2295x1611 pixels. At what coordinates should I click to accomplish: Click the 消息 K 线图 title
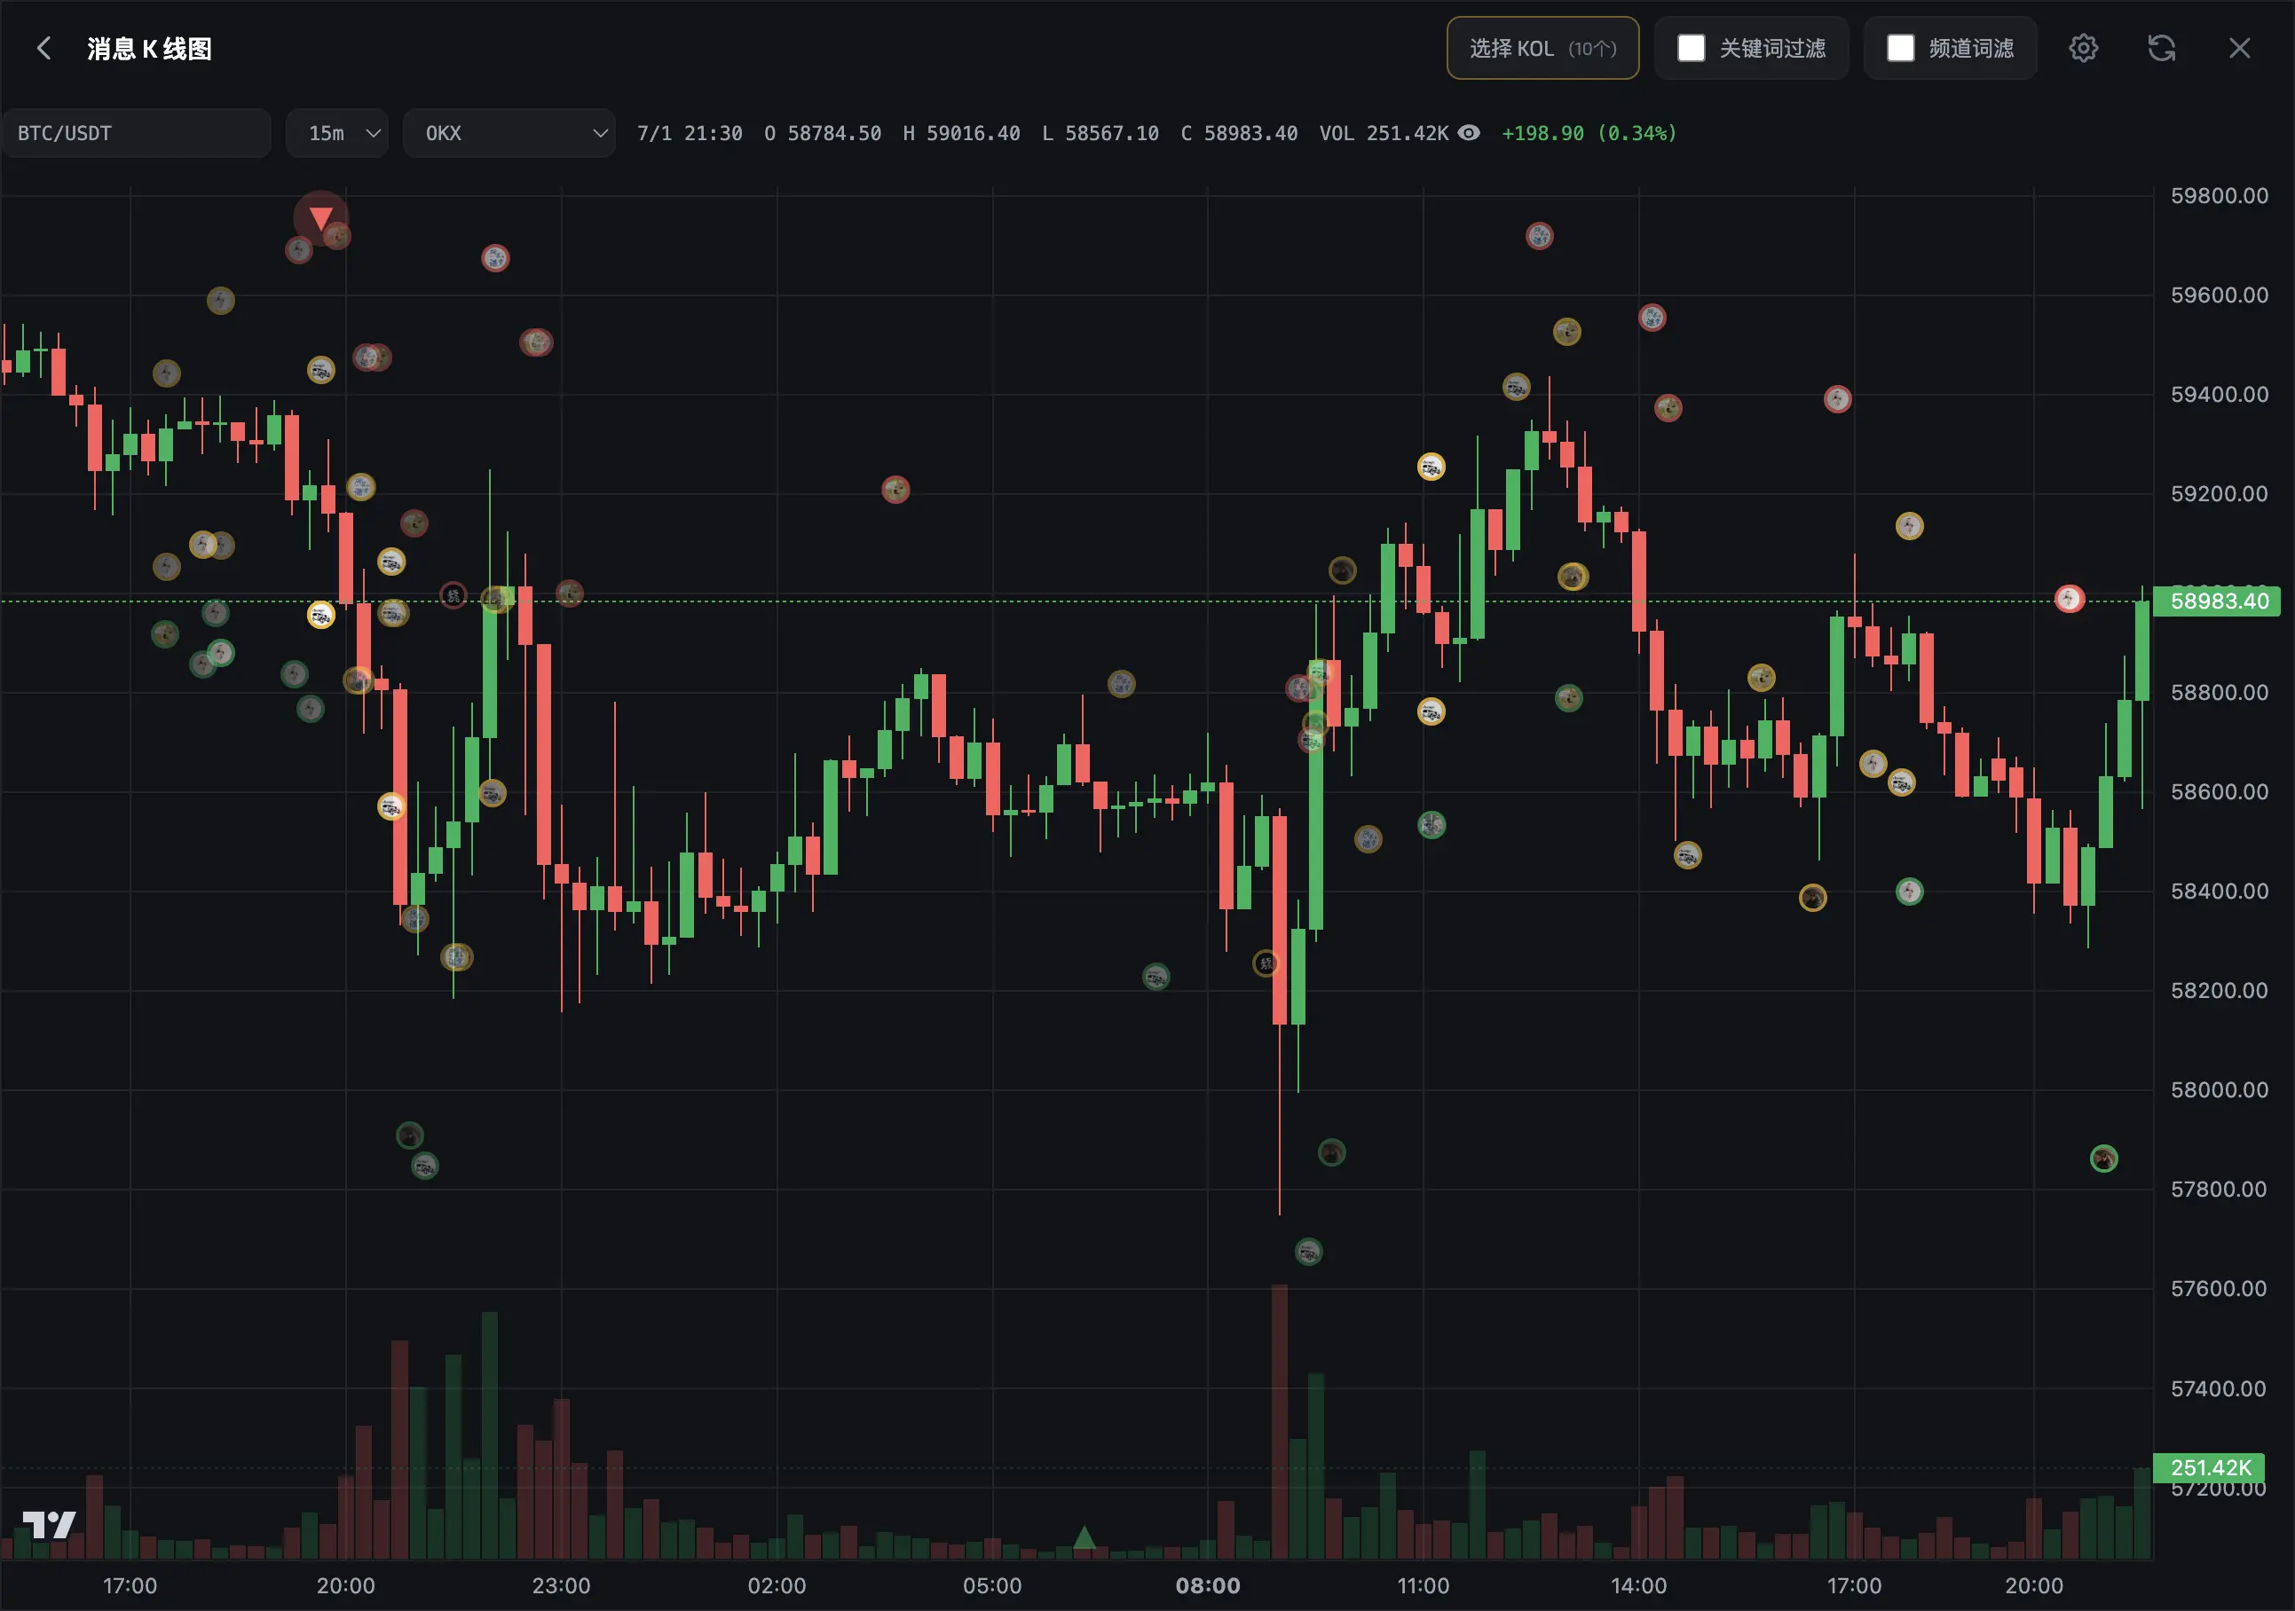pyautogui.click(x=149, y=48)
